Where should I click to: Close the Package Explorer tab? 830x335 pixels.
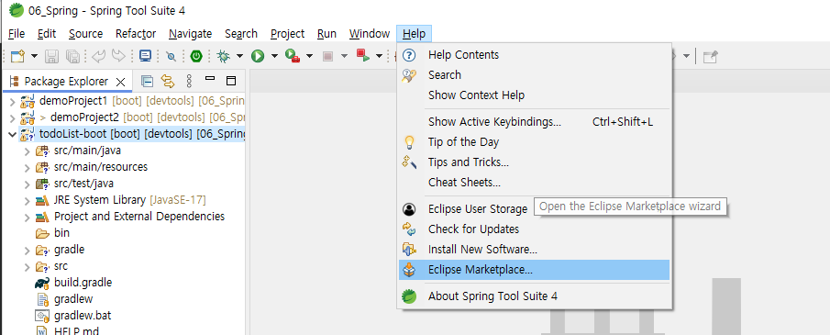pos(121,82)
